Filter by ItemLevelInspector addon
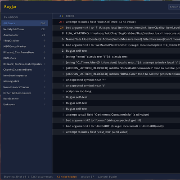This screenshot has width=180, height=180. [x=25, y=76]
